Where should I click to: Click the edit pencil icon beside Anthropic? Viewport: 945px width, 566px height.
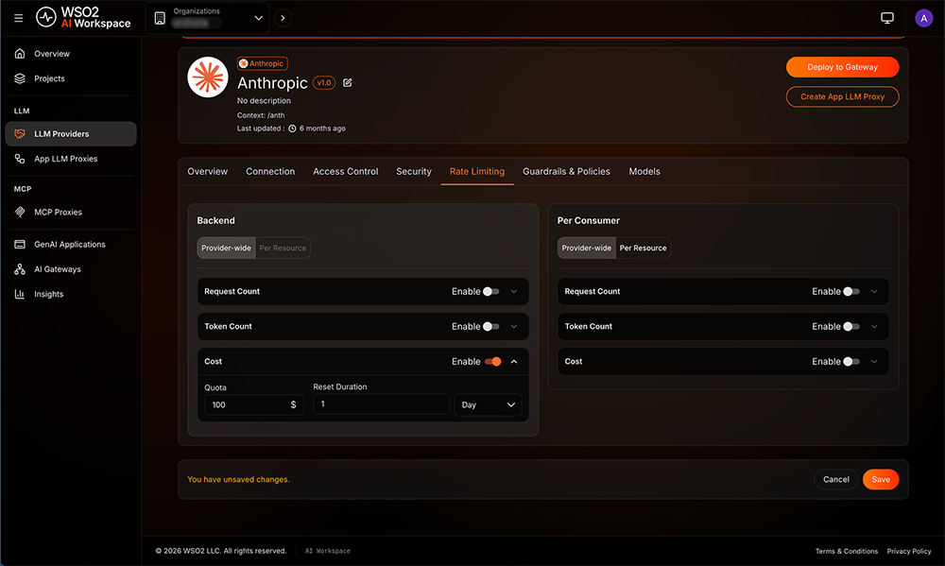pyautogui.click(x=348, y=82)
